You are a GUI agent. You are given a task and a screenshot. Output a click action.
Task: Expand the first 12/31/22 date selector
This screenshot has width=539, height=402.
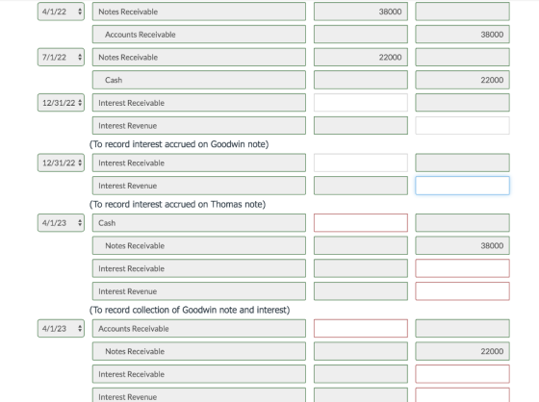(61, 103)
